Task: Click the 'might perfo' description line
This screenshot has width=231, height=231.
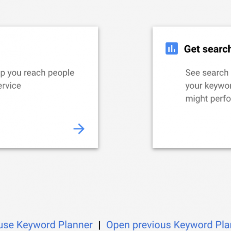Action: pos(208,98)
